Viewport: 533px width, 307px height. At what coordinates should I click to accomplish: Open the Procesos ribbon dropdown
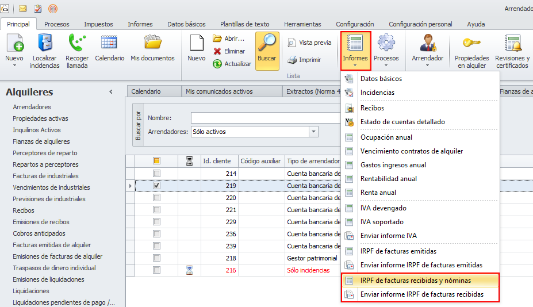click(386, 52)
